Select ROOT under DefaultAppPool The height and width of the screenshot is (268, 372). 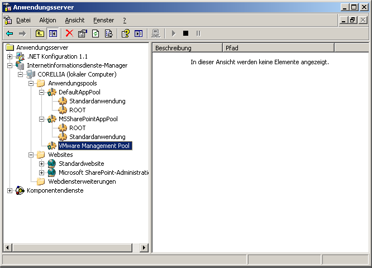point(77,111)
